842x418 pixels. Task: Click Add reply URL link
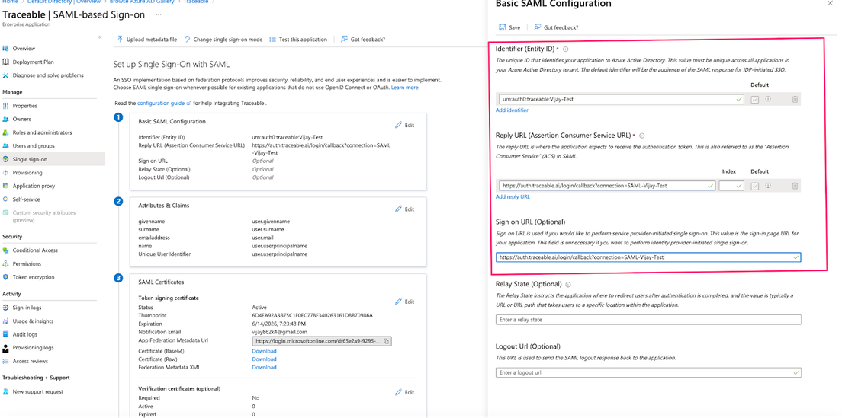pyautogui.click(x=513, y=196)
